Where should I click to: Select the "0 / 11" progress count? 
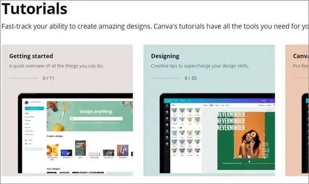(x=48, y=78)
